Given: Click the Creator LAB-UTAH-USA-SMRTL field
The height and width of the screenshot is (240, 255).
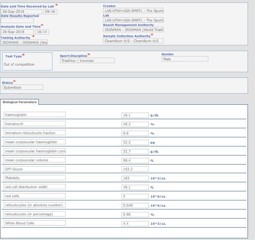Looking at the screenshot, I should coord(133,11).
